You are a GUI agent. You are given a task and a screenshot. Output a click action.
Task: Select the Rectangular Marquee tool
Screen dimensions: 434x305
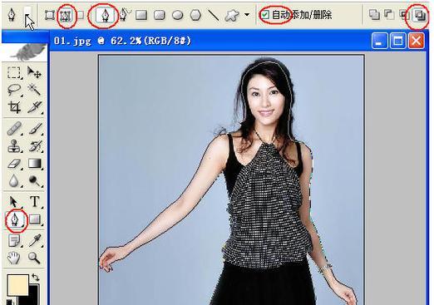pyautogui.click(x=14, y=72)
